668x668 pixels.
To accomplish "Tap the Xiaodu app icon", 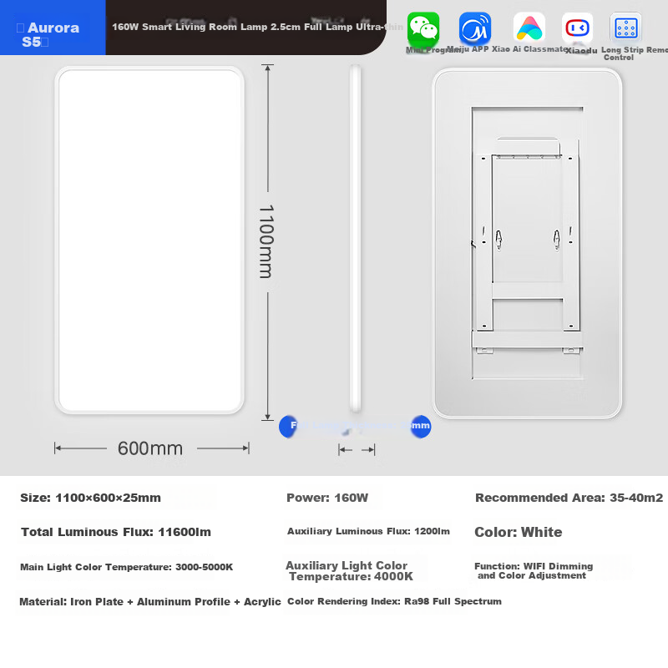I will click(x=577, y=29).
